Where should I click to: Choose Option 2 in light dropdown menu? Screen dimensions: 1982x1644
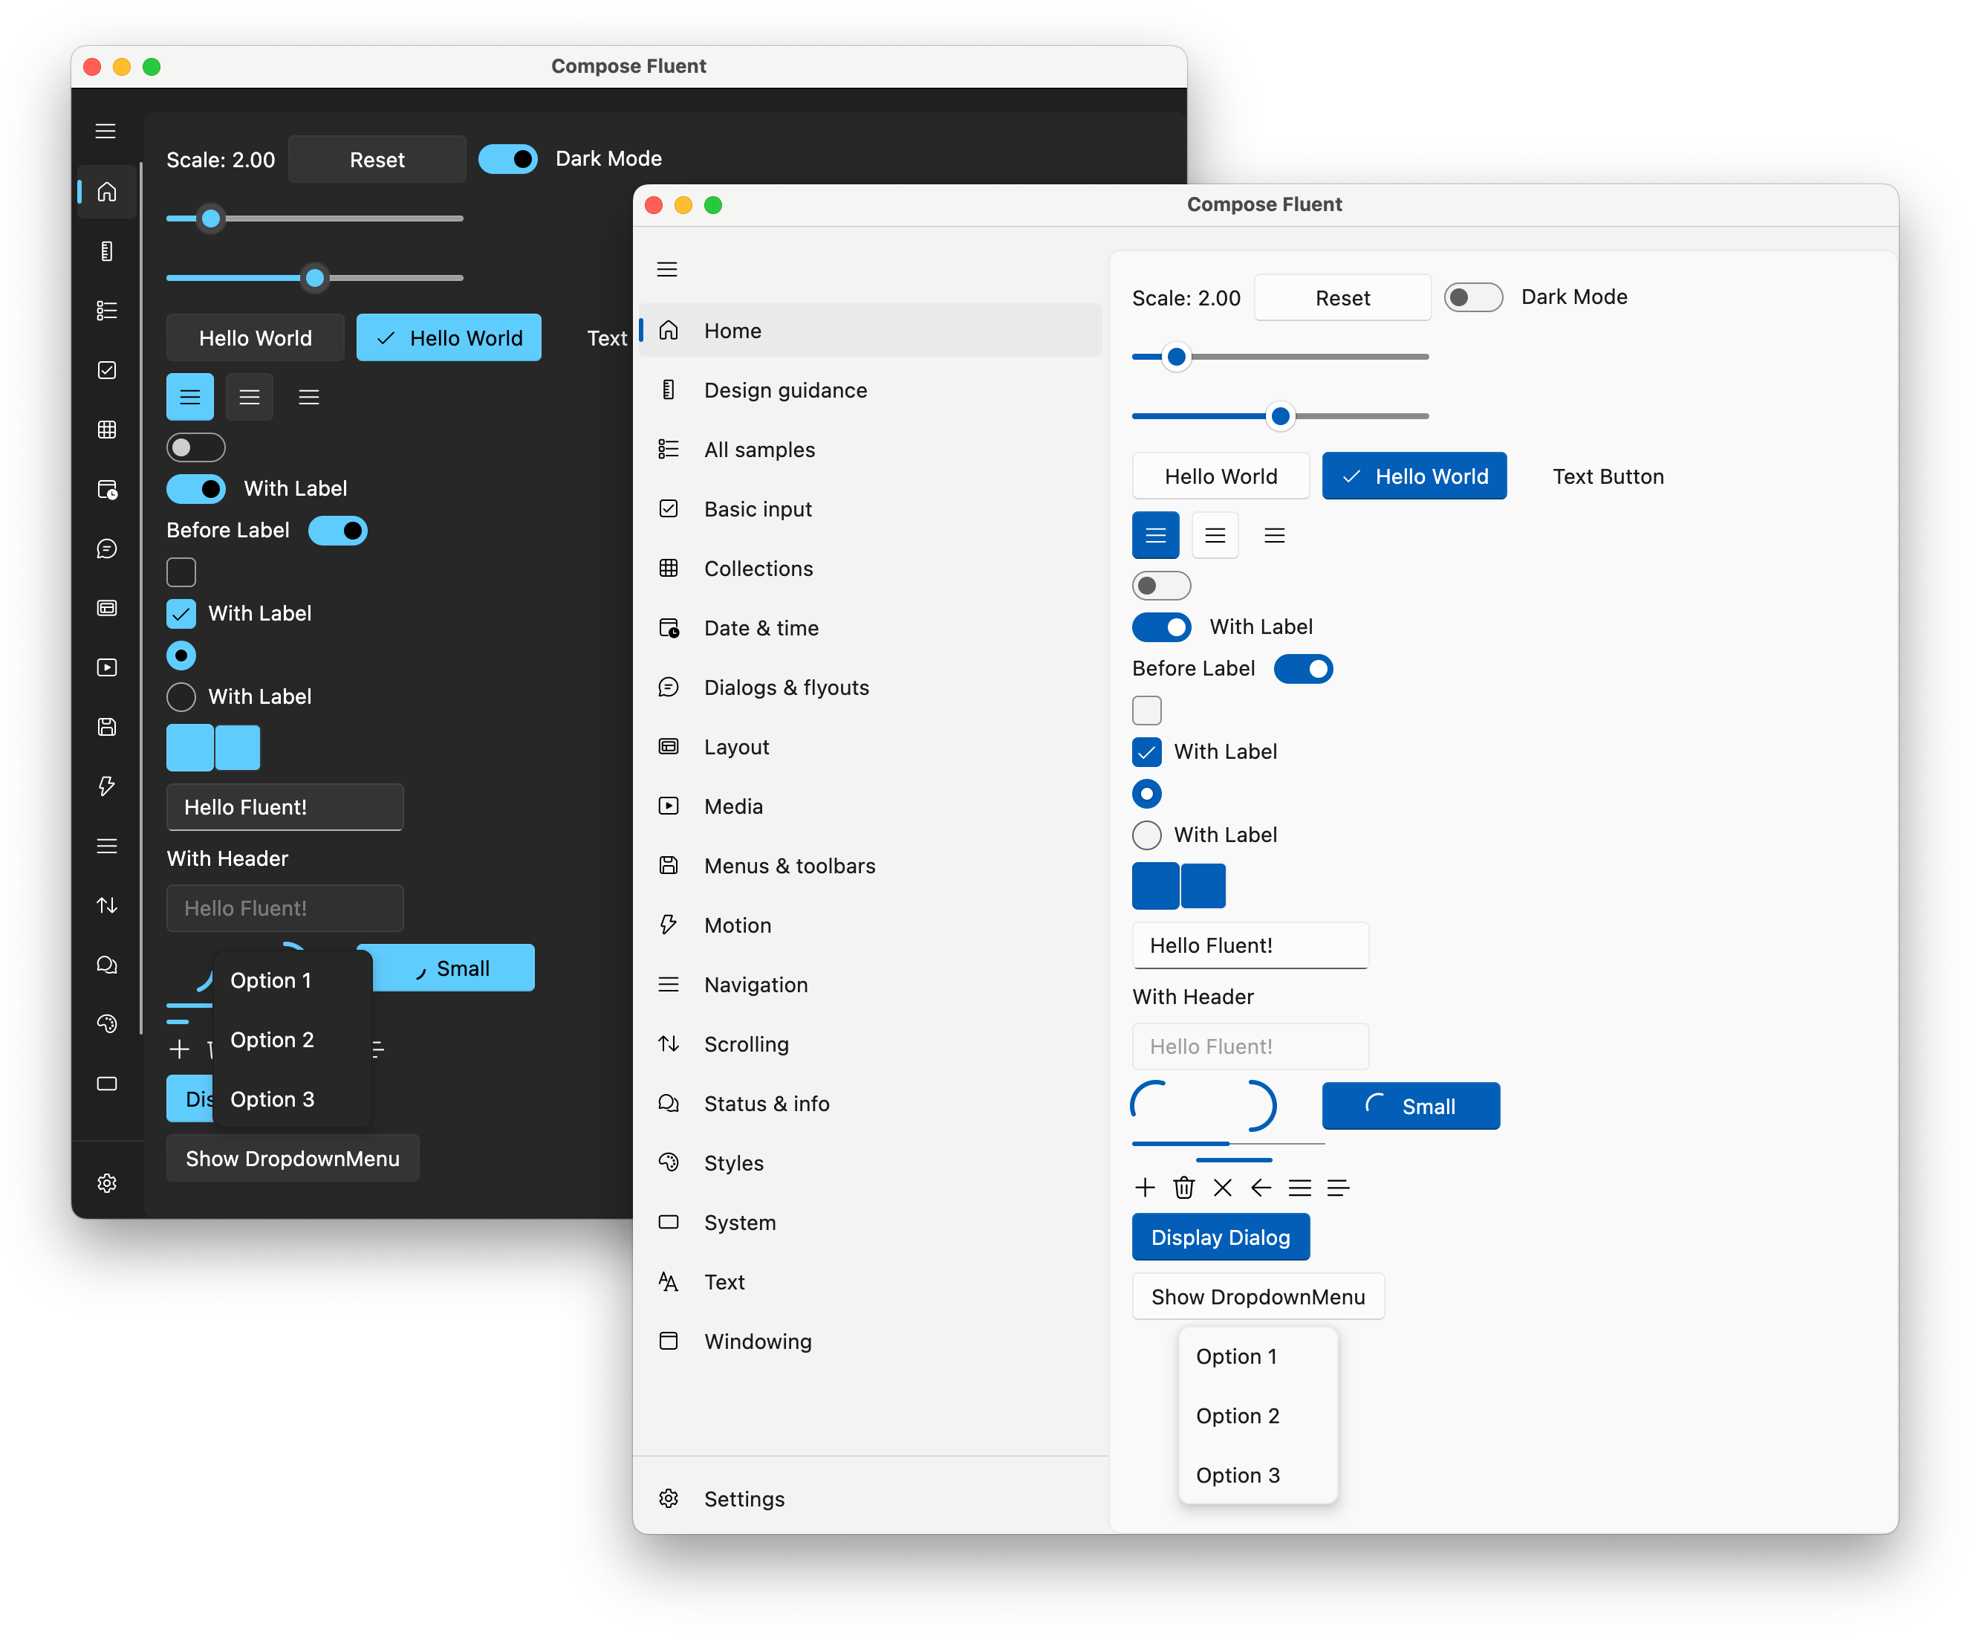pos(1238,1416)
